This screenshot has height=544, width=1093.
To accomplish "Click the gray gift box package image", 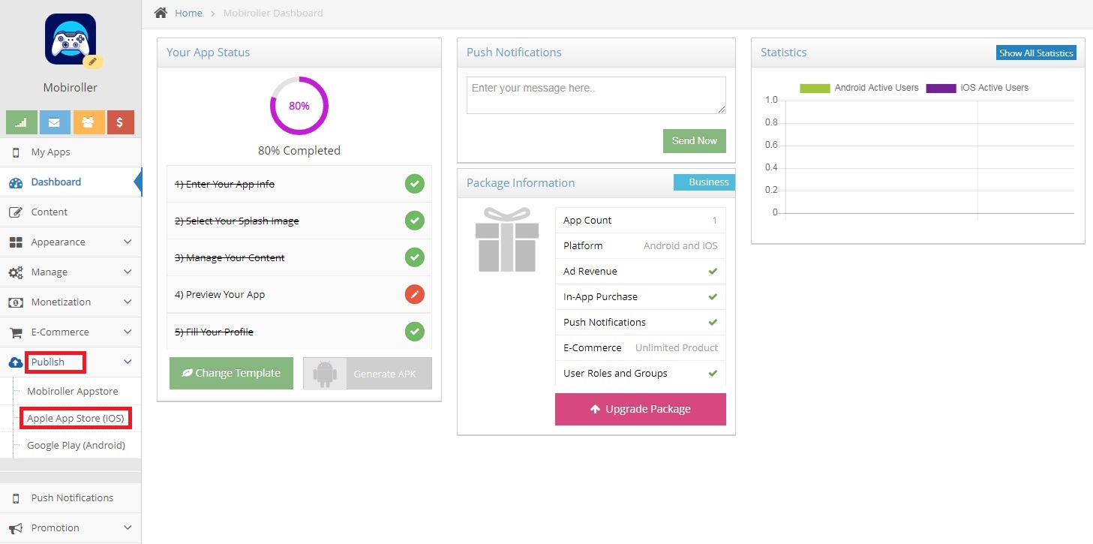I will [507, 239].
